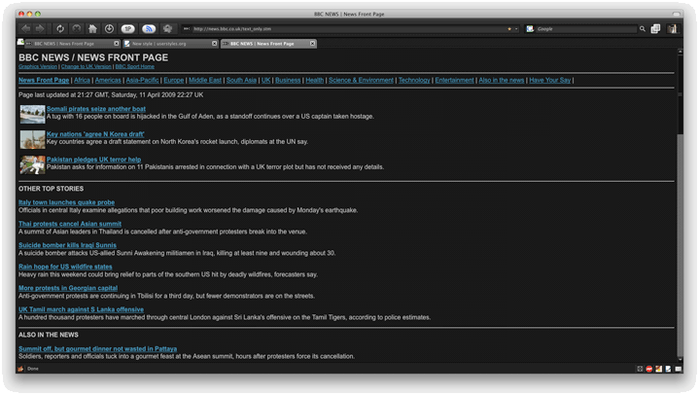
Task: Click in the URL address field
Action: [x=349, y=29]
